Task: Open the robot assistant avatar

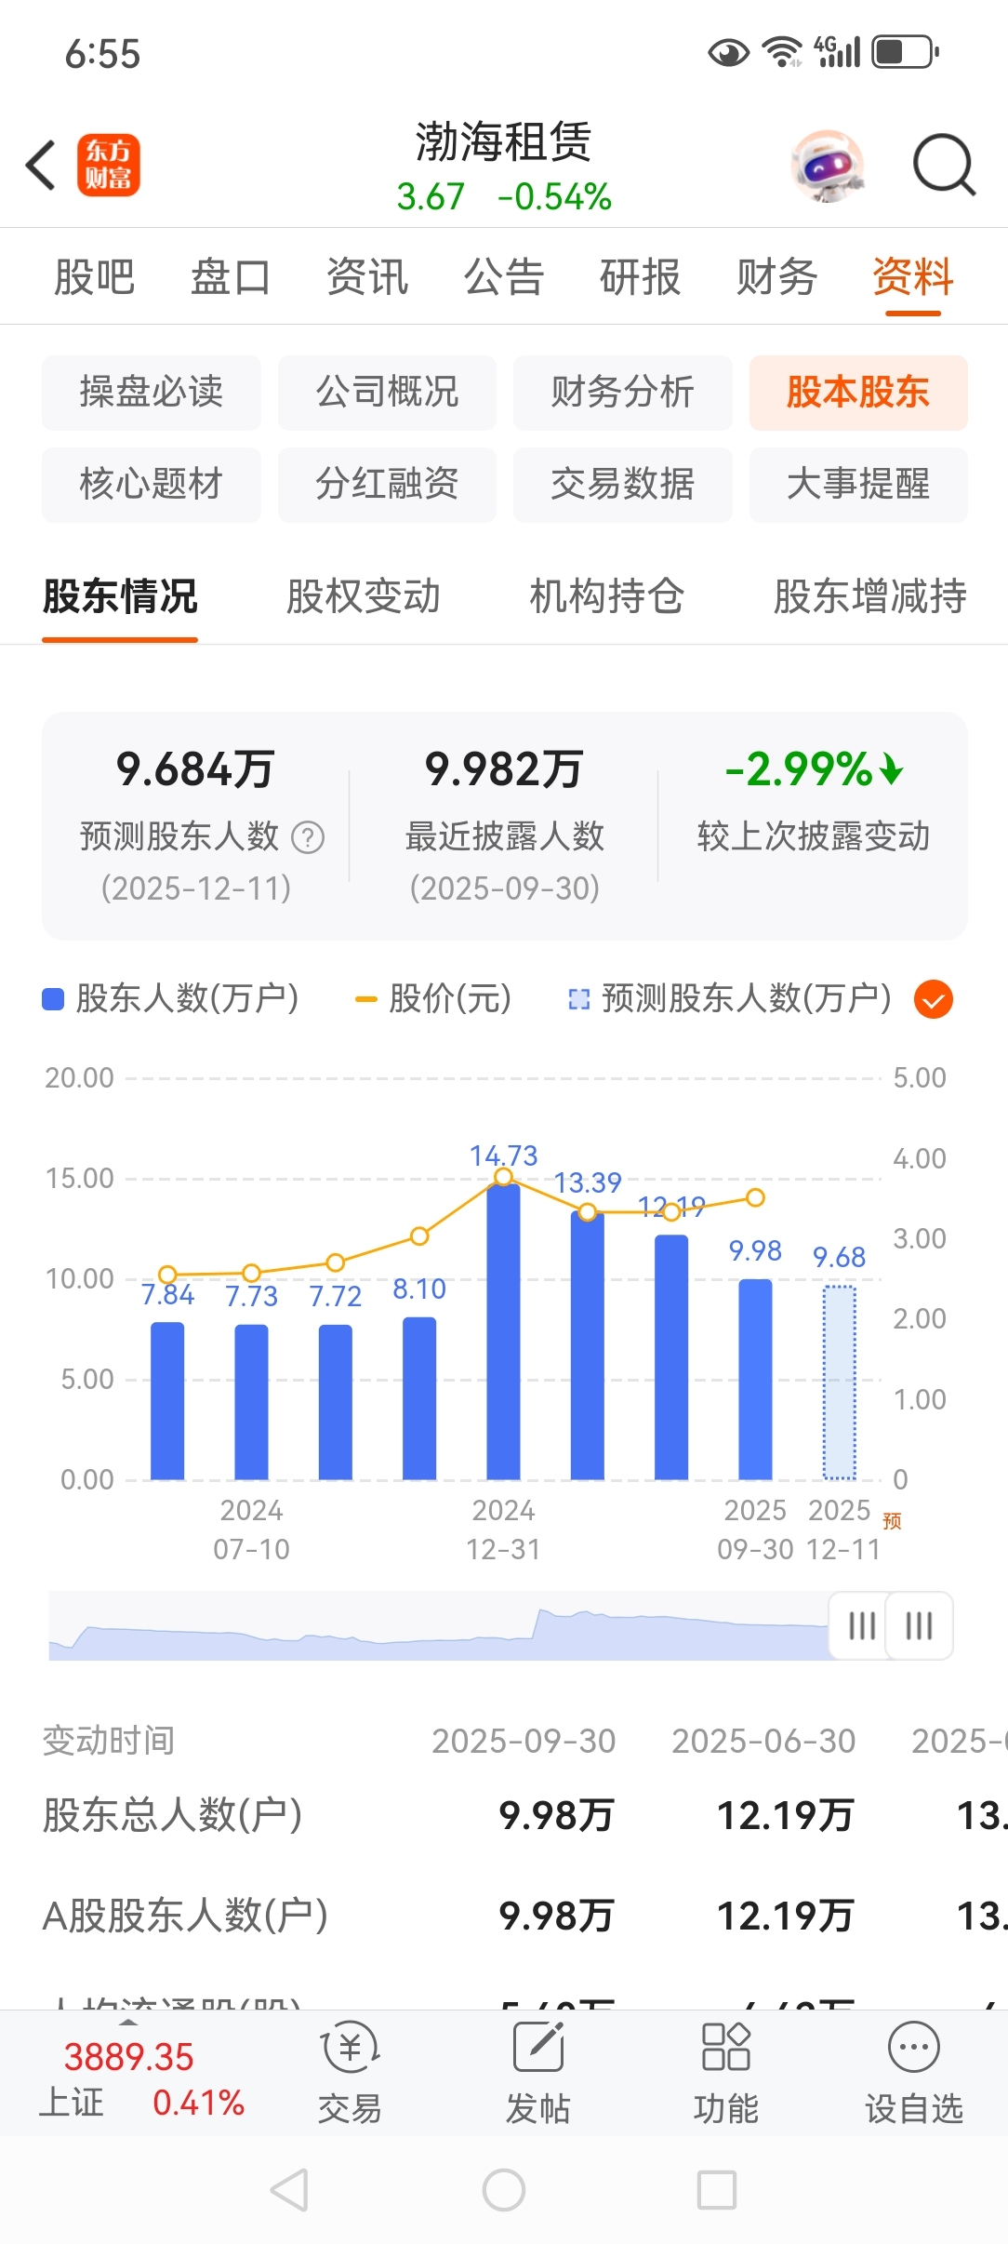Action: [x=828, y=166]
